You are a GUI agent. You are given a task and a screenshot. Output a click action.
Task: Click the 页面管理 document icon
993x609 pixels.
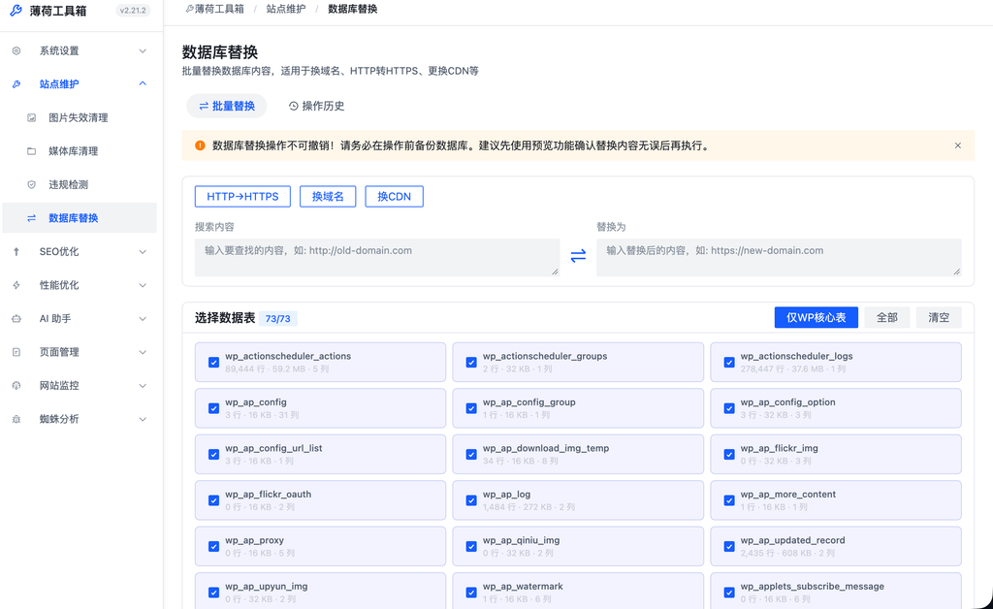coord(16,353)
